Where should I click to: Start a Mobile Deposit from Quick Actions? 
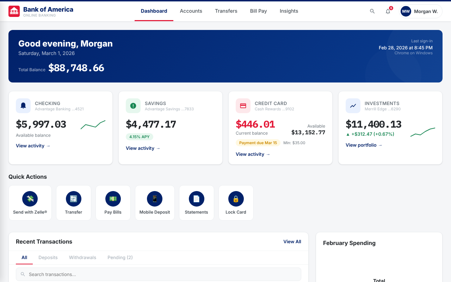(155, 198)
